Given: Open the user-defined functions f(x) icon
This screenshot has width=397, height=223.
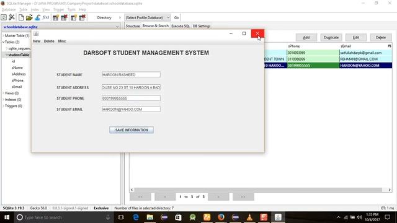Looking at the screenshot, I should coord(45,17).
